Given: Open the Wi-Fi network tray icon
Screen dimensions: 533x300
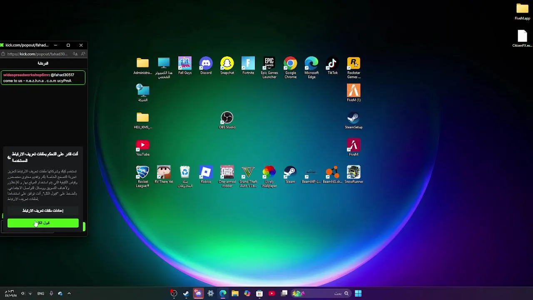Looking at the screenshot, I should point(30,293).
